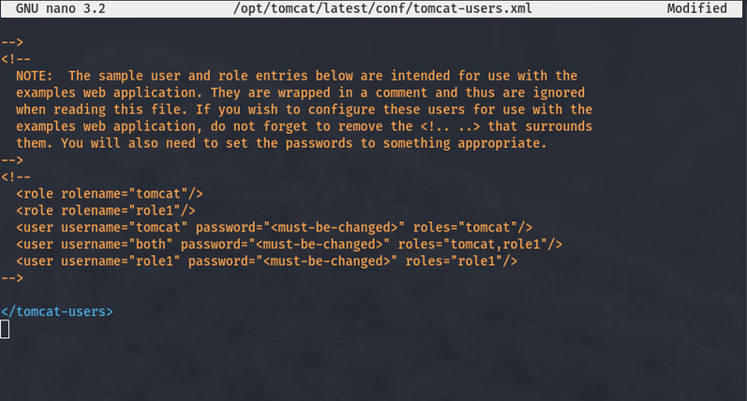This screenshot has height=401, width=747.
Task: Click the empty cursor block at file end
Action: (x=6, y=328)
